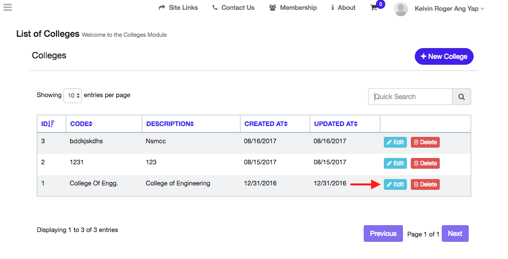
Task: Click the user avatar picture
Action: [x=401, y=9]
